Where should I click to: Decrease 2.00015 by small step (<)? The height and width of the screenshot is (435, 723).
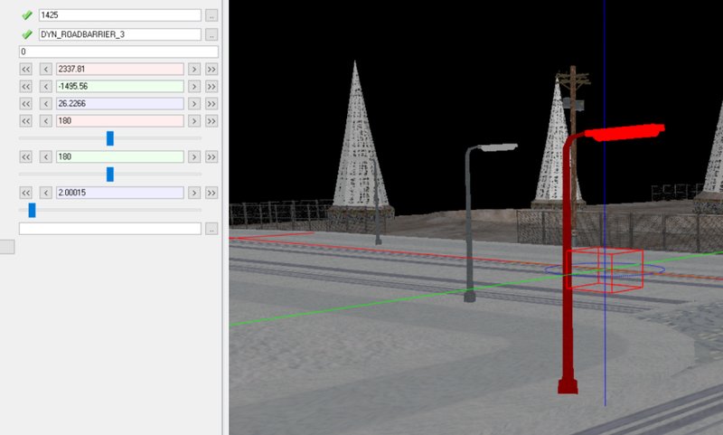(46, 193)
